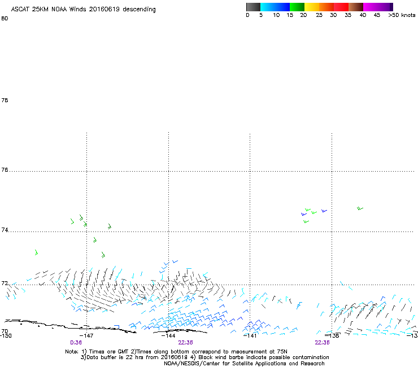Click the NOAA/NESDIS credit line
418x367 pixels.
[244, 364]
